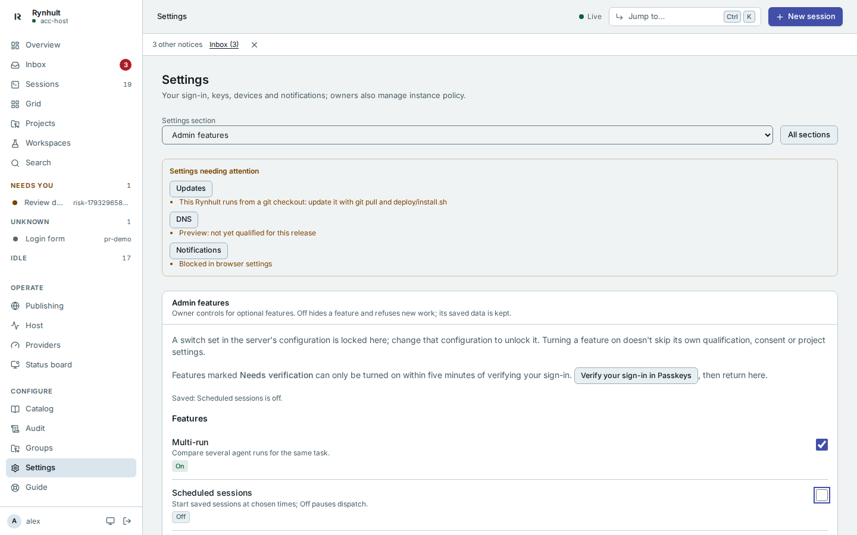Open the Login form pr-demo session
Image resolution: width=857 pixels, height=535 pixels.
[x=71, y=239]
